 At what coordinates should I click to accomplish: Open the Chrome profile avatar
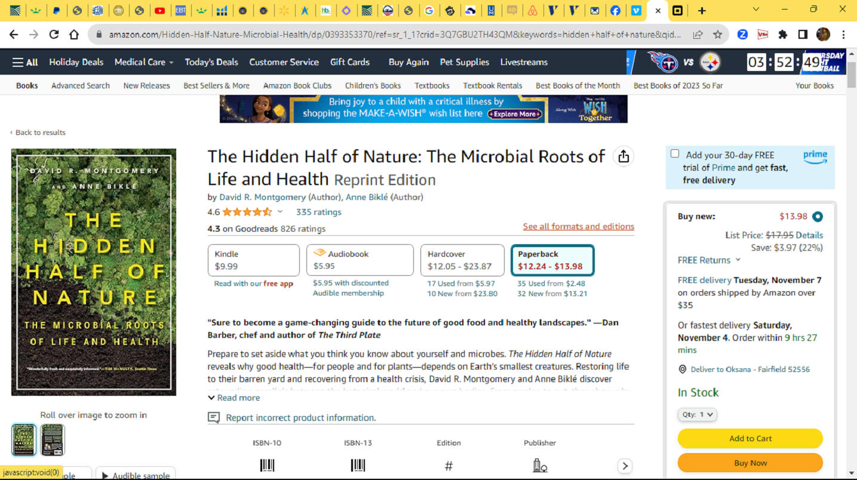823,35
